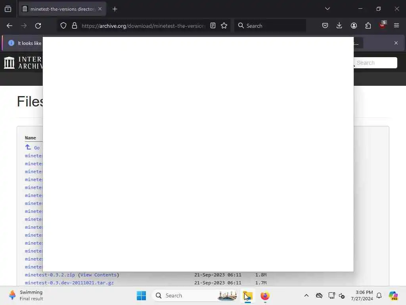
Task: Open the Extensions puzzle-piece menu
Action: [368, 26]
